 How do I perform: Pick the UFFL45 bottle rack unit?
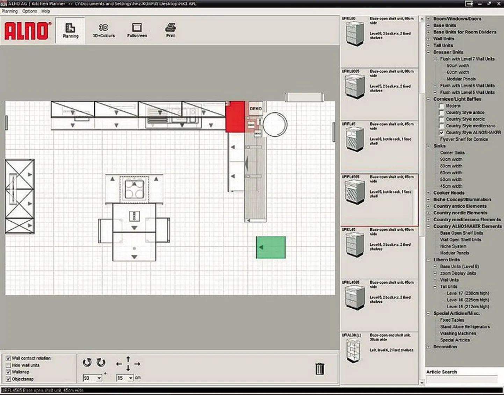coord(354,139)
